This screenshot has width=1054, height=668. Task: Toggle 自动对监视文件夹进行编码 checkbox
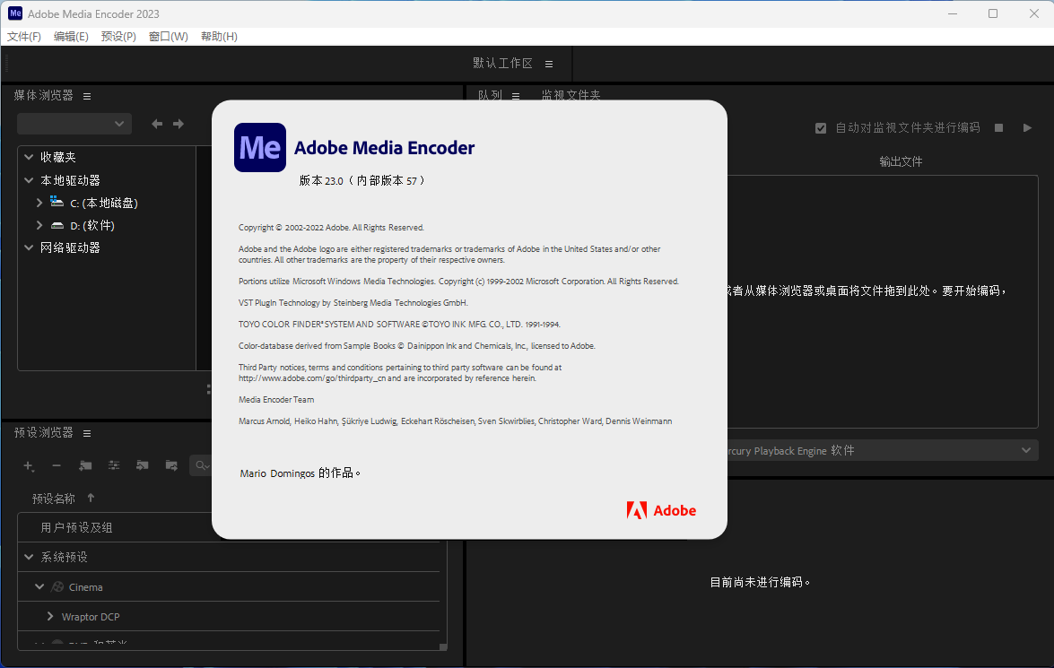coord(821,127)
